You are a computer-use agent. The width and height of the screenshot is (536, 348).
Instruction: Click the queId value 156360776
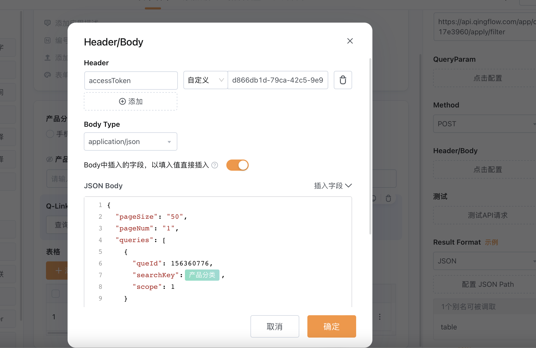tap(190, 263)
